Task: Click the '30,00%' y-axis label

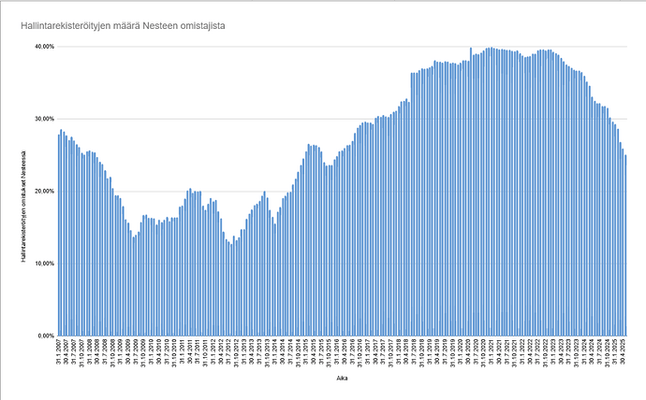Action: [44, 120]
